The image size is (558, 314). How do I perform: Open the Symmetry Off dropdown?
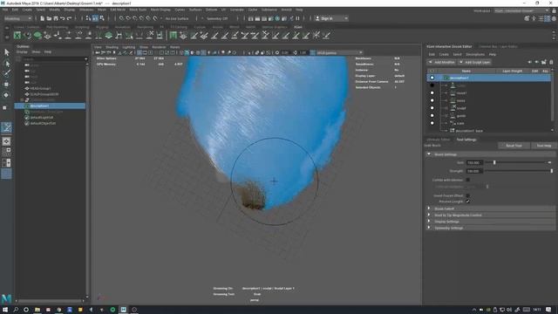tap(217, 18)
